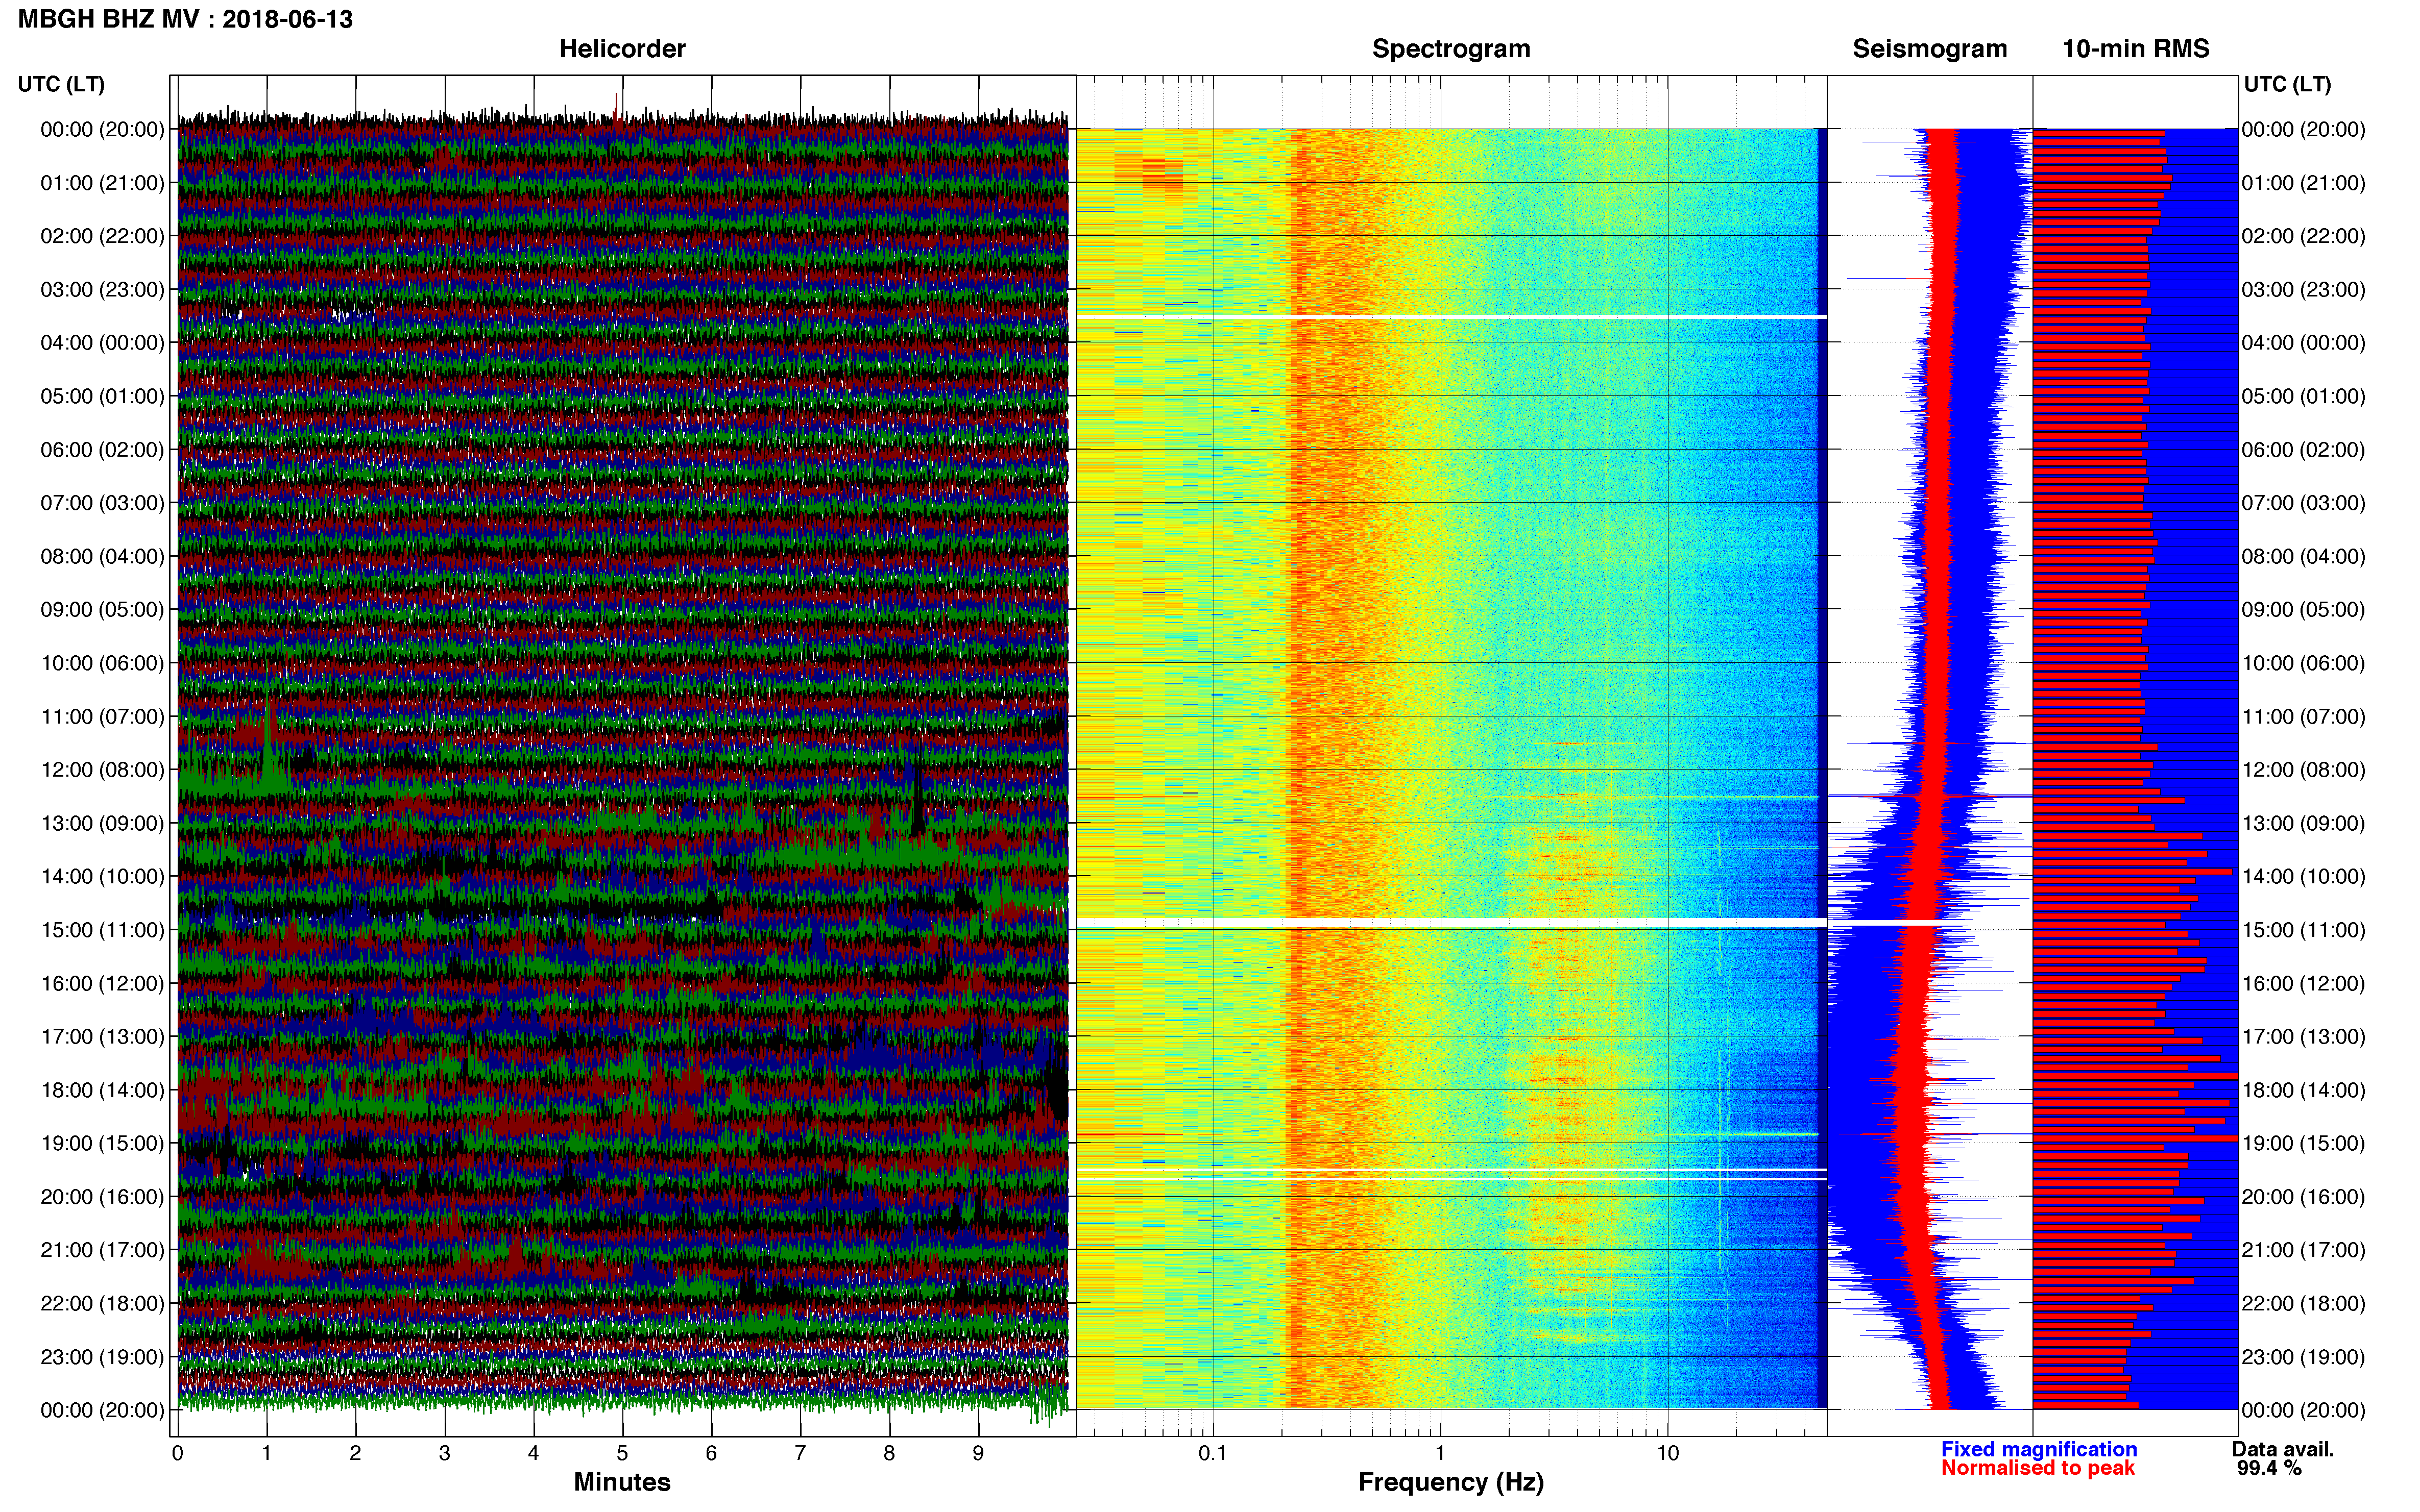Select '10:00 (06:00)' label next to the Helicorder

(x=102, y=663)
